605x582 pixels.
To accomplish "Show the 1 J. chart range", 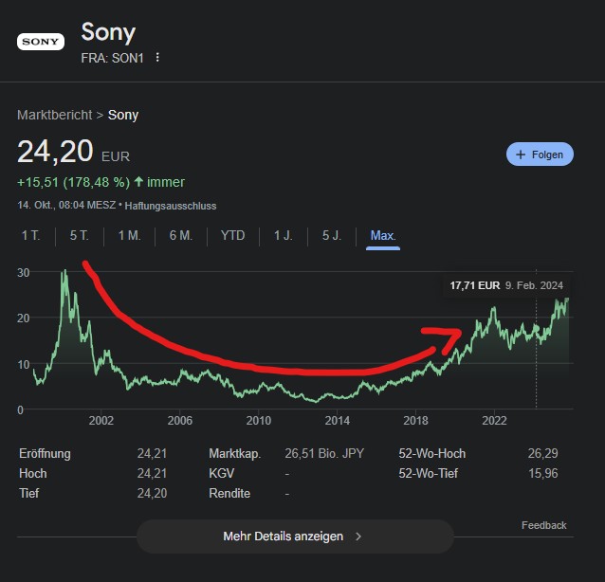I will point(284,235).
